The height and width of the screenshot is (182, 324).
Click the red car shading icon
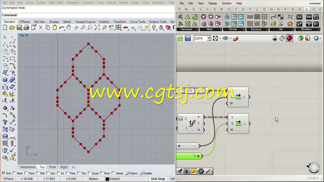[126, 28]
